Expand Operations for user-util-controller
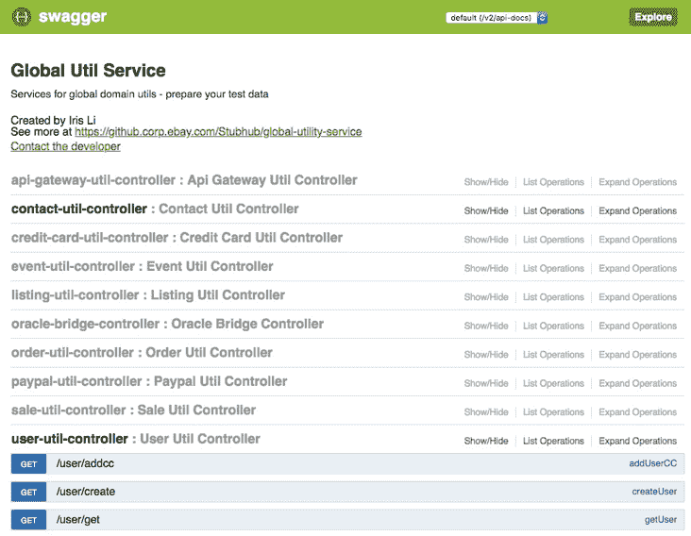 pyautogui.click(x=638, y=441)
